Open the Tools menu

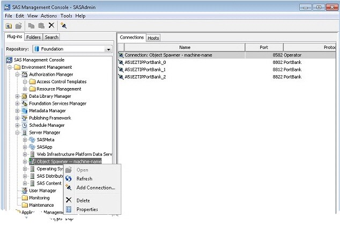tap(66, 16)
